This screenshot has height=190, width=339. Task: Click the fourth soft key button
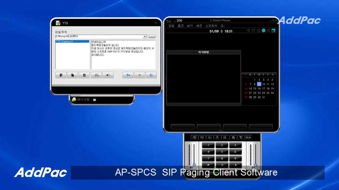pos(261,127)
